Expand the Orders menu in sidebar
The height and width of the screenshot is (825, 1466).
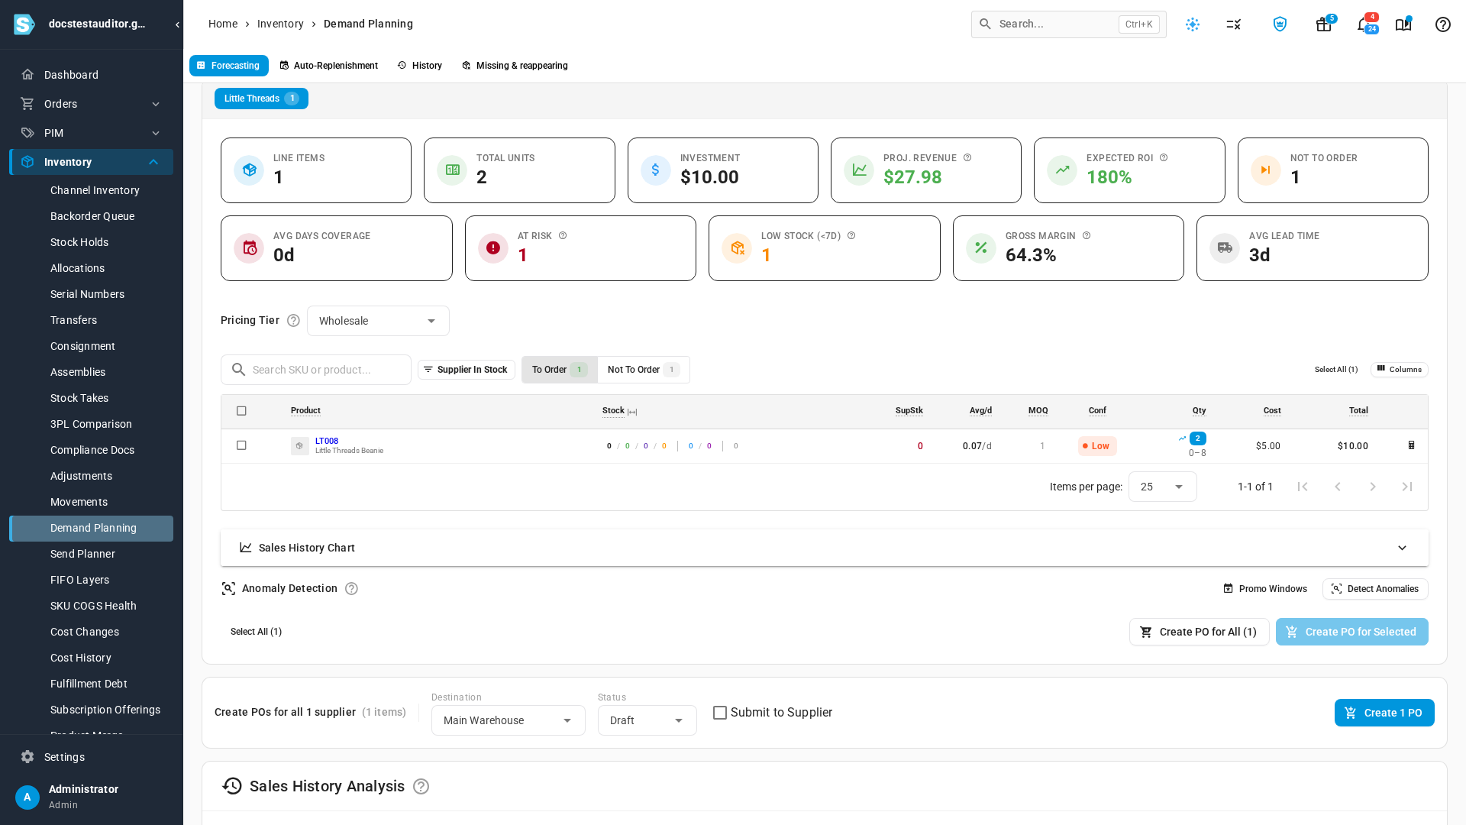click(91, 104)
